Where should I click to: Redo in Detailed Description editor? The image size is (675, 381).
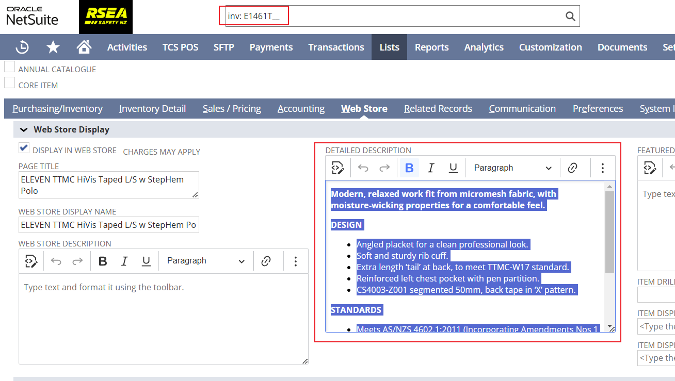(x=384, y=168)
